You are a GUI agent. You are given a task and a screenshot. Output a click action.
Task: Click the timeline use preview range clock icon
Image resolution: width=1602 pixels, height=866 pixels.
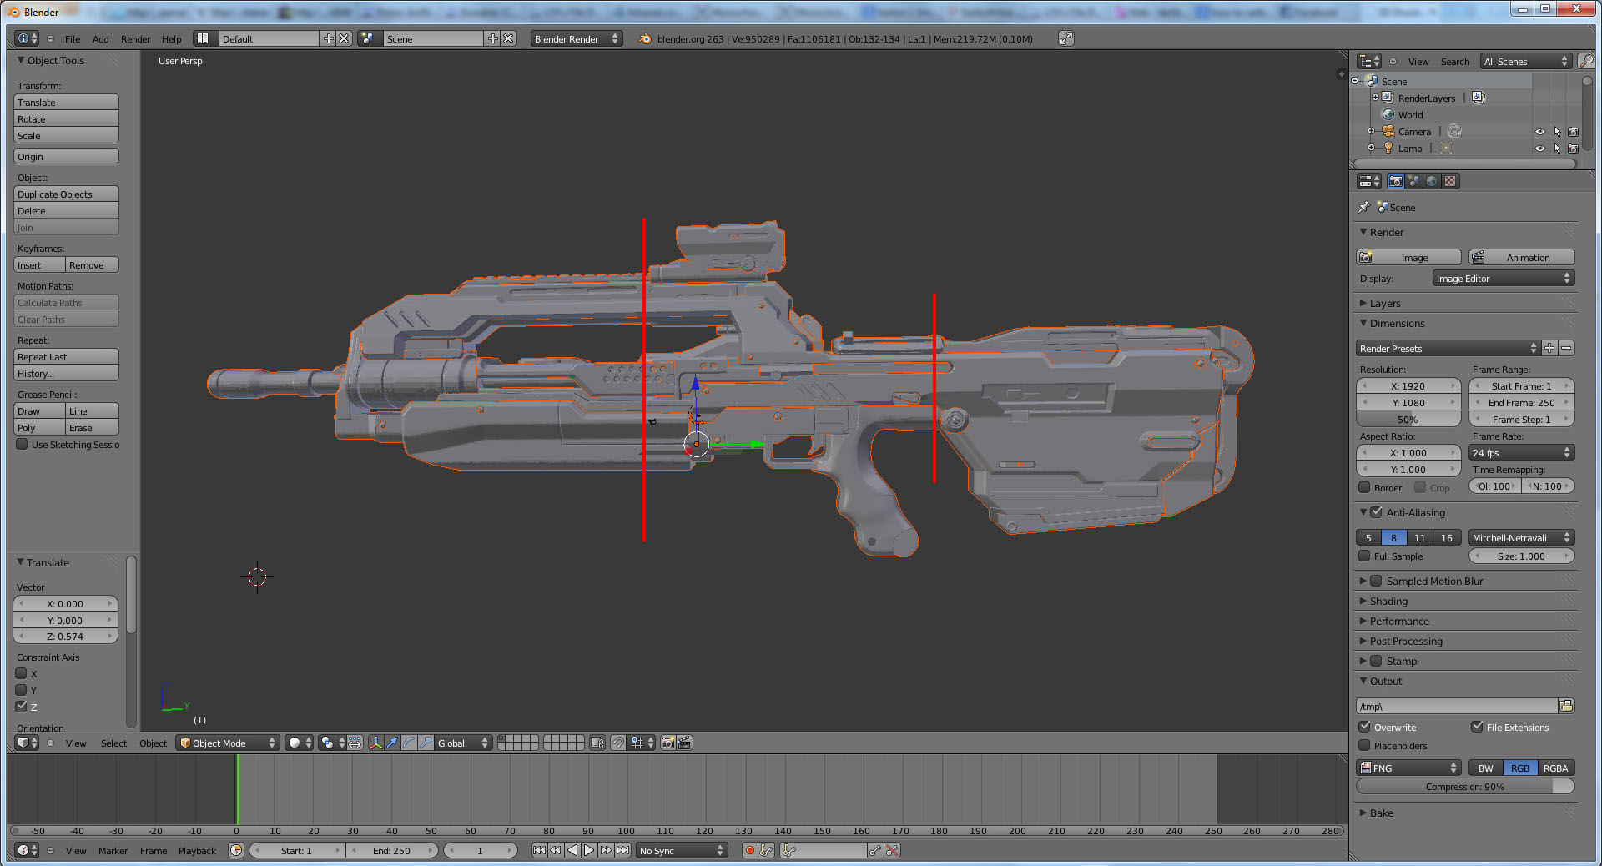[236, 850]
